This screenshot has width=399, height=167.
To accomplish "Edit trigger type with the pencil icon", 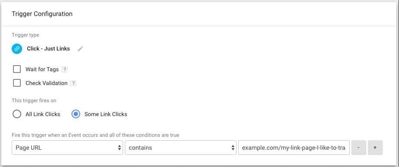I will pos(81,49).
